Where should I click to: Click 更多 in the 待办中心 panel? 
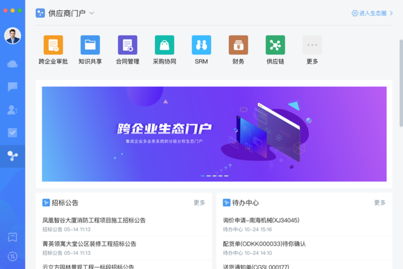(x=380, y=203)
